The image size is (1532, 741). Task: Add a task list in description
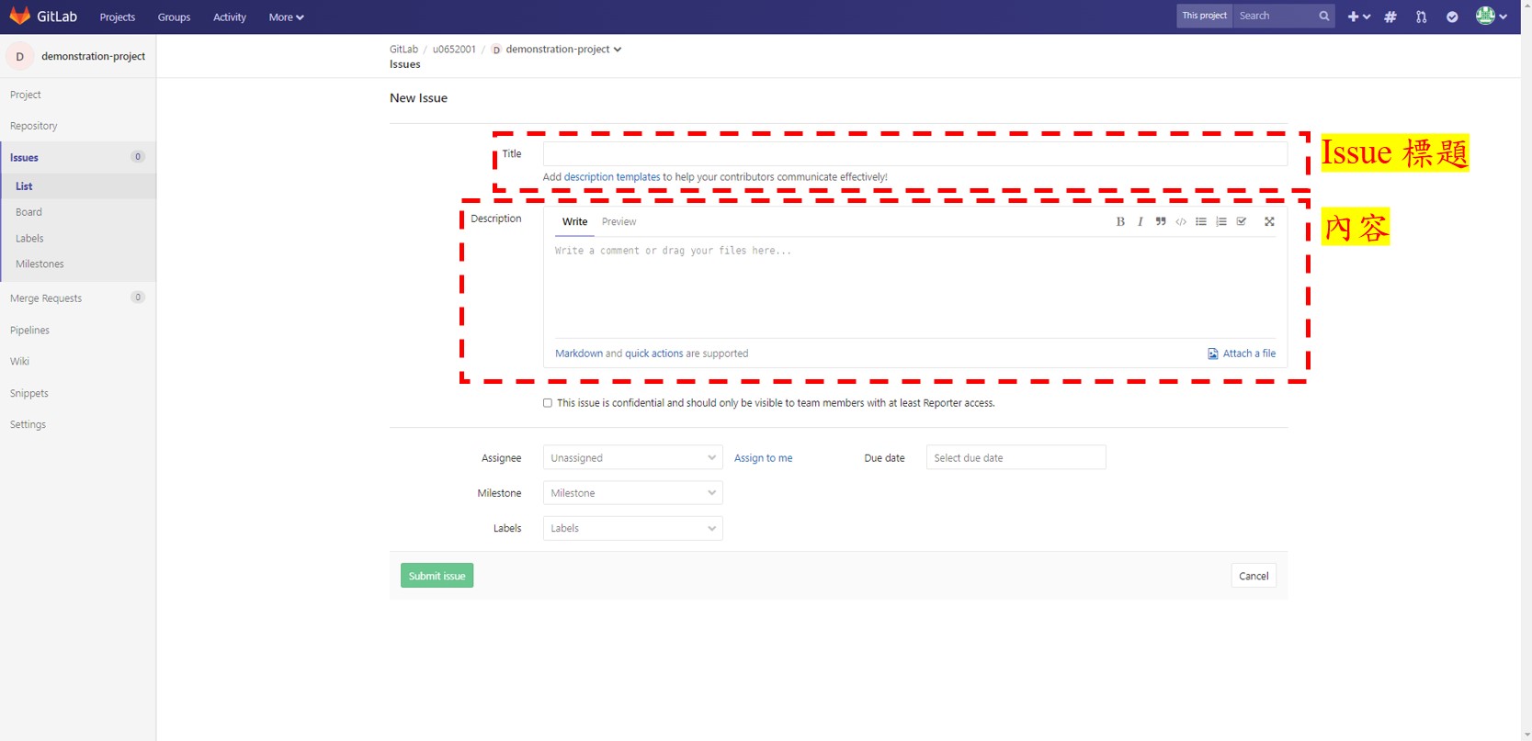1242,221
